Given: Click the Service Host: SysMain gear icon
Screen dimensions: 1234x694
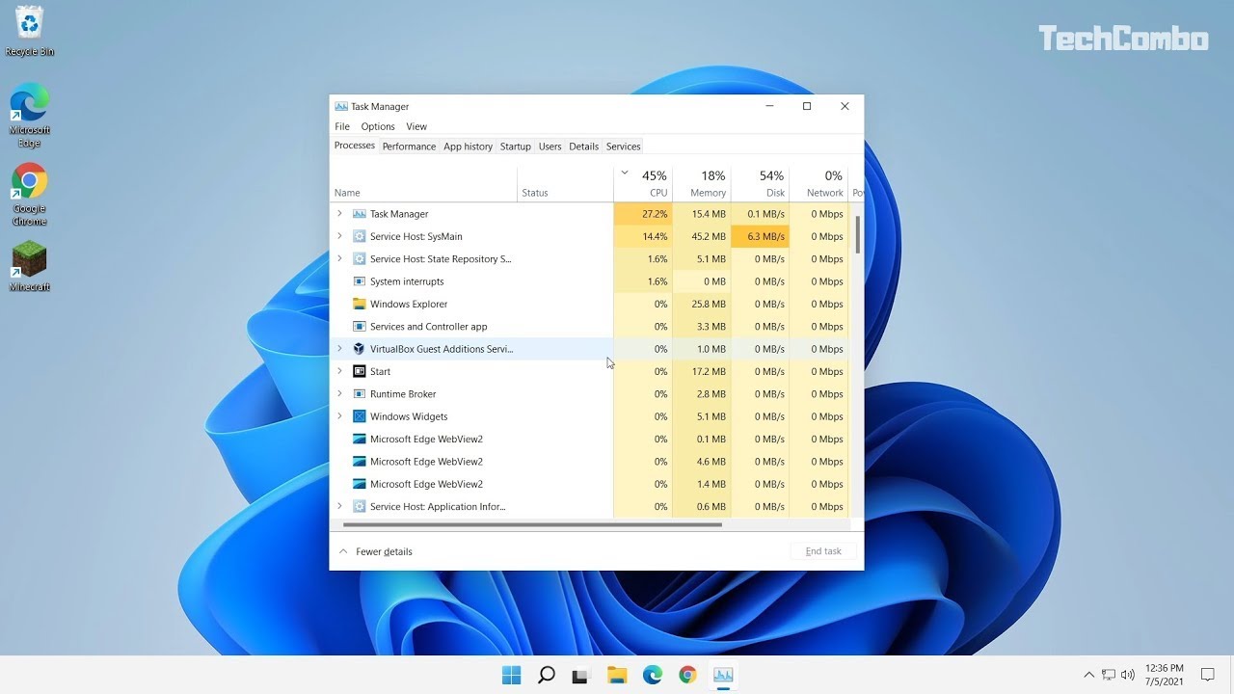Looking at the screenshot, I should tap(360, 236).
